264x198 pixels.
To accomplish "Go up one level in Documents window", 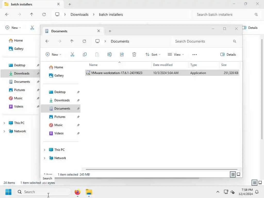I will coord(72,41).
